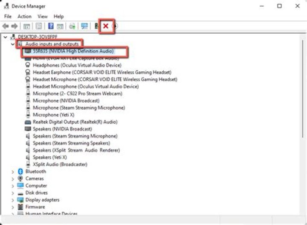Select Microphone (NVIDIA Broadcast) device

pos(66,100)
